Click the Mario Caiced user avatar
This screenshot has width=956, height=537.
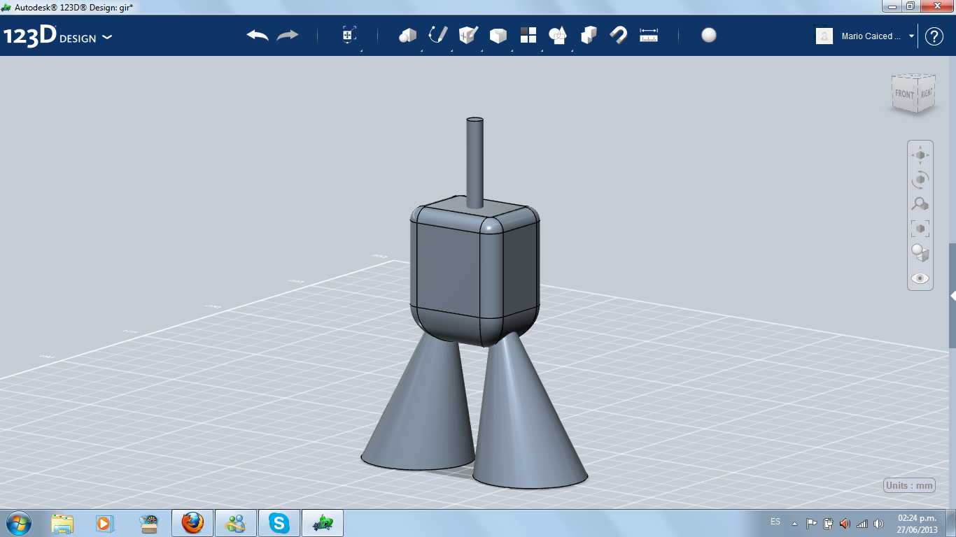point(824,36)
